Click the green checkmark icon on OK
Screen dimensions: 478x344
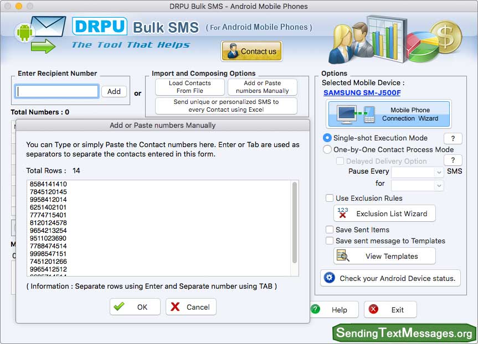pyautogui.click(x=119, y=306)
